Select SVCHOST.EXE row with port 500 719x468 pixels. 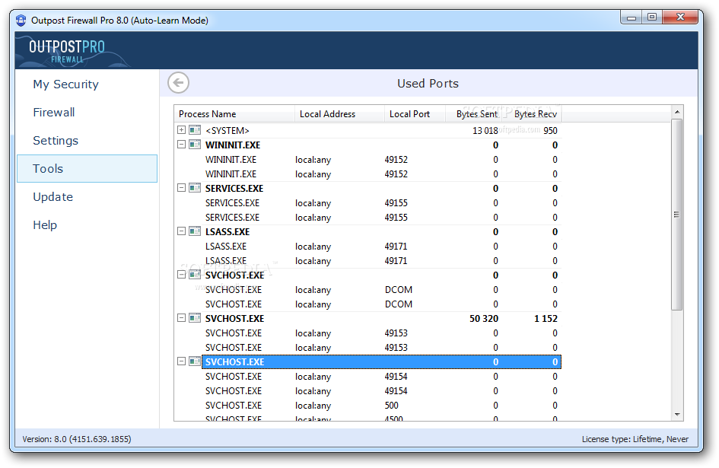[x=381, y=405]
